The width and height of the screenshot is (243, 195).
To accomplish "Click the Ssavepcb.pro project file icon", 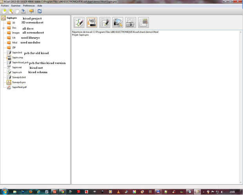I will point(9,82).
